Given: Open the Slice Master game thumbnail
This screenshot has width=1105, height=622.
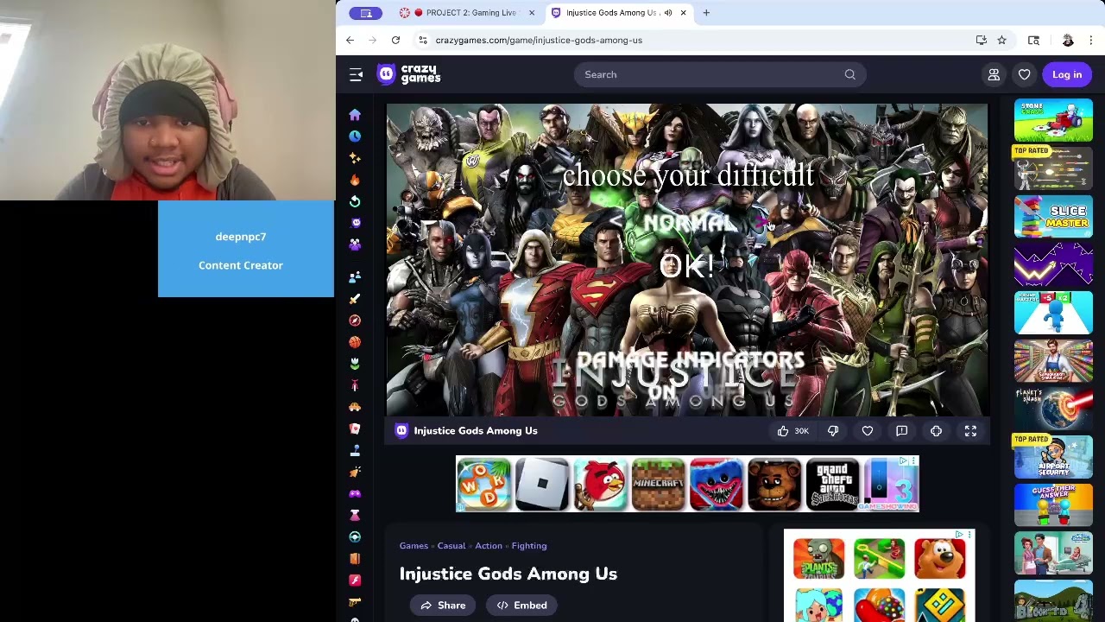Looking at the screenshot, I should 1053,216.
